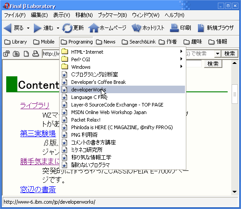
Task: Click the Opera logo in title bar
Action: [7, 6]
